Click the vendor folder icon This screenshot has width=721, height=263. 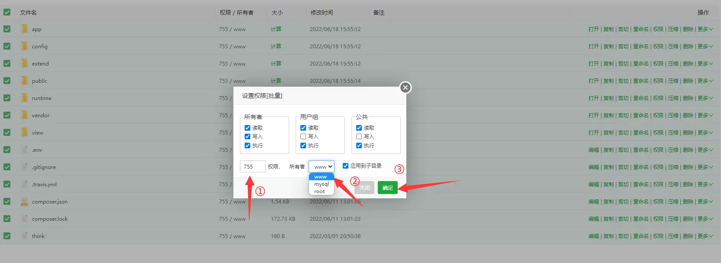24,116
